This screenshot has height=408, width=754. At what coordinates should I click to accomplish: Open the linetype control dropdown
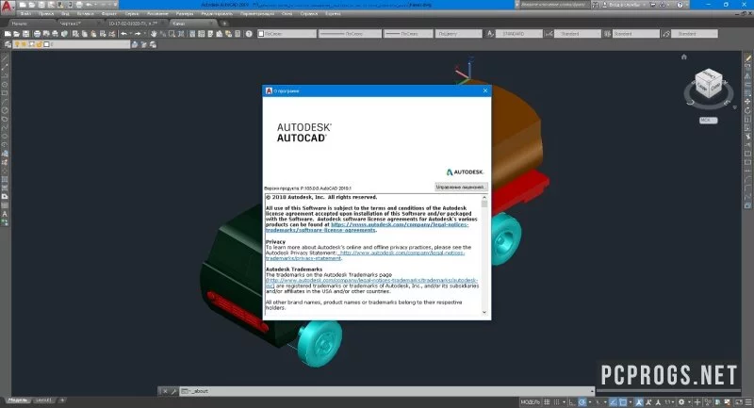tap(350, 34)
